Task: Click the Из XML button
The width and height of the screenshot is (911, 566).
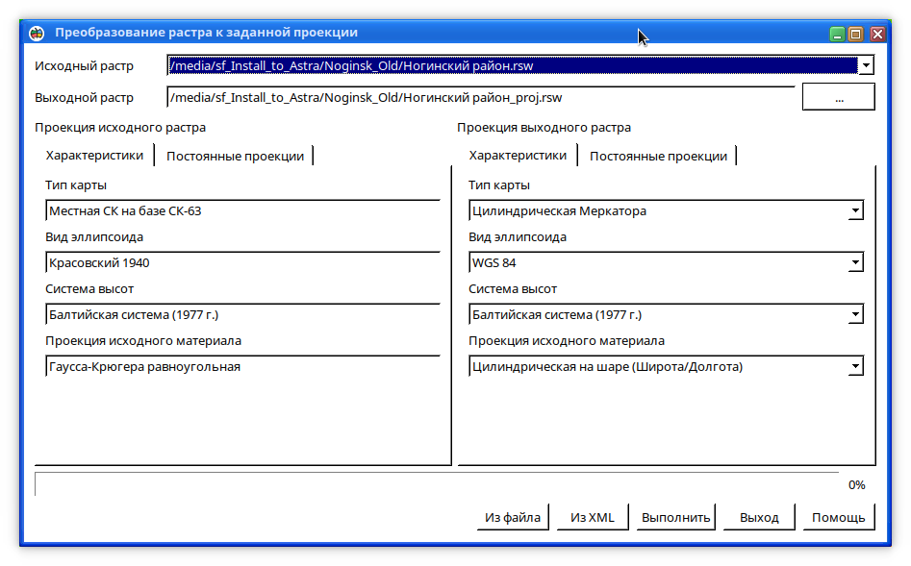Action: (x=592, y=517)
